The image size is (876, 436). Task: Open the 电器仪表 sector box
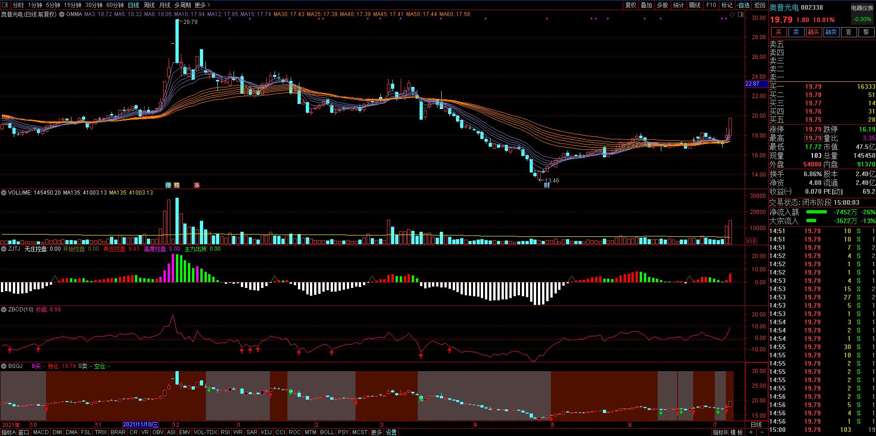point(862,13)
